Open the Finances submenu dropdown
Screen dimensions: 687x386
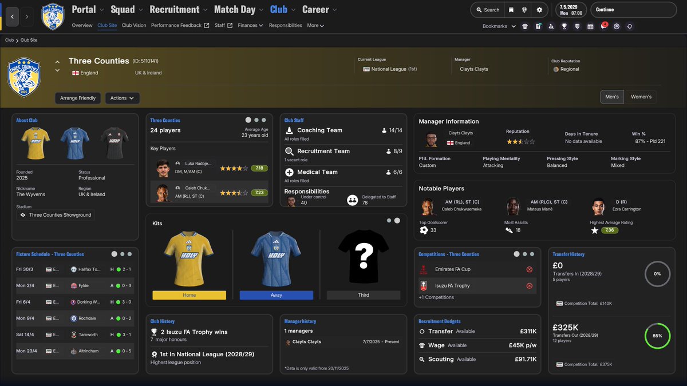tap(250, 25)
